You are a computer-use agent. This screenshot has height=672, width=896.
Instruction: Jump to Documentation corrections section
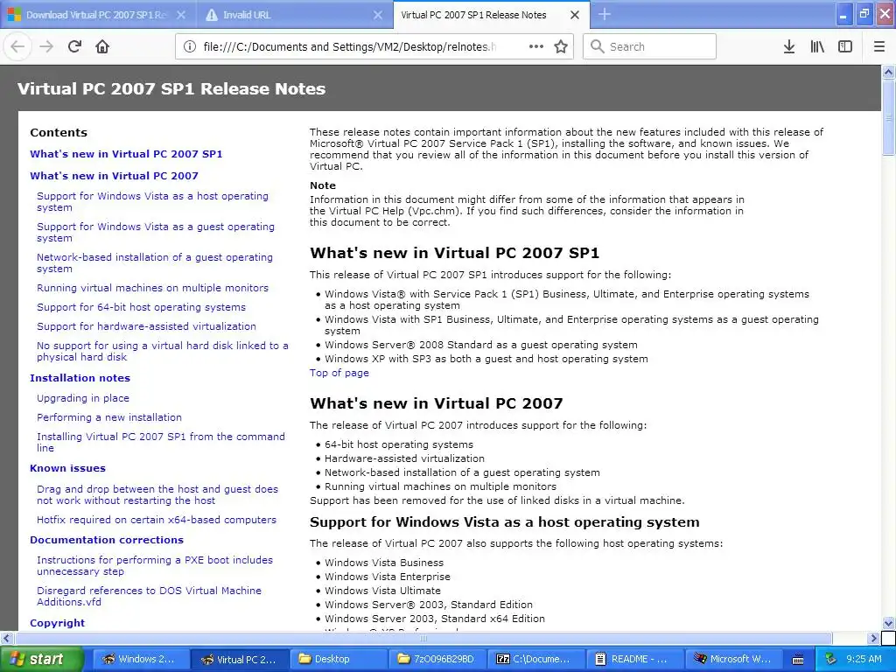(x=106, y=540)
